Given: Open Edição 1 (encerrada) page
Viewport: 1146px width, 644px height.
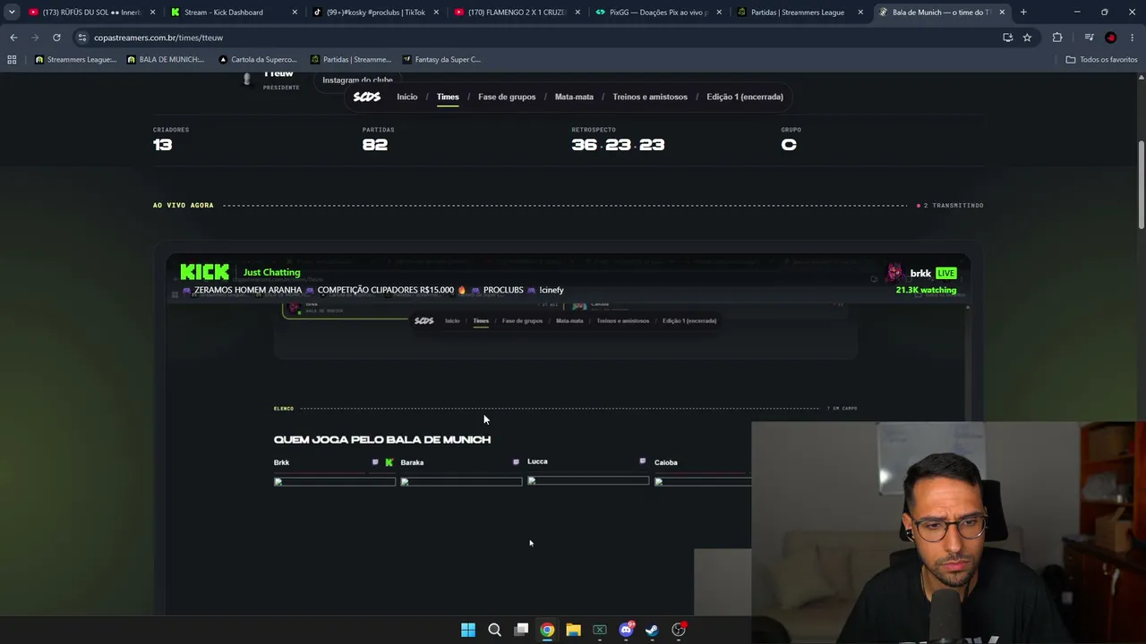Looking at the screenshot, I should 745,97.
